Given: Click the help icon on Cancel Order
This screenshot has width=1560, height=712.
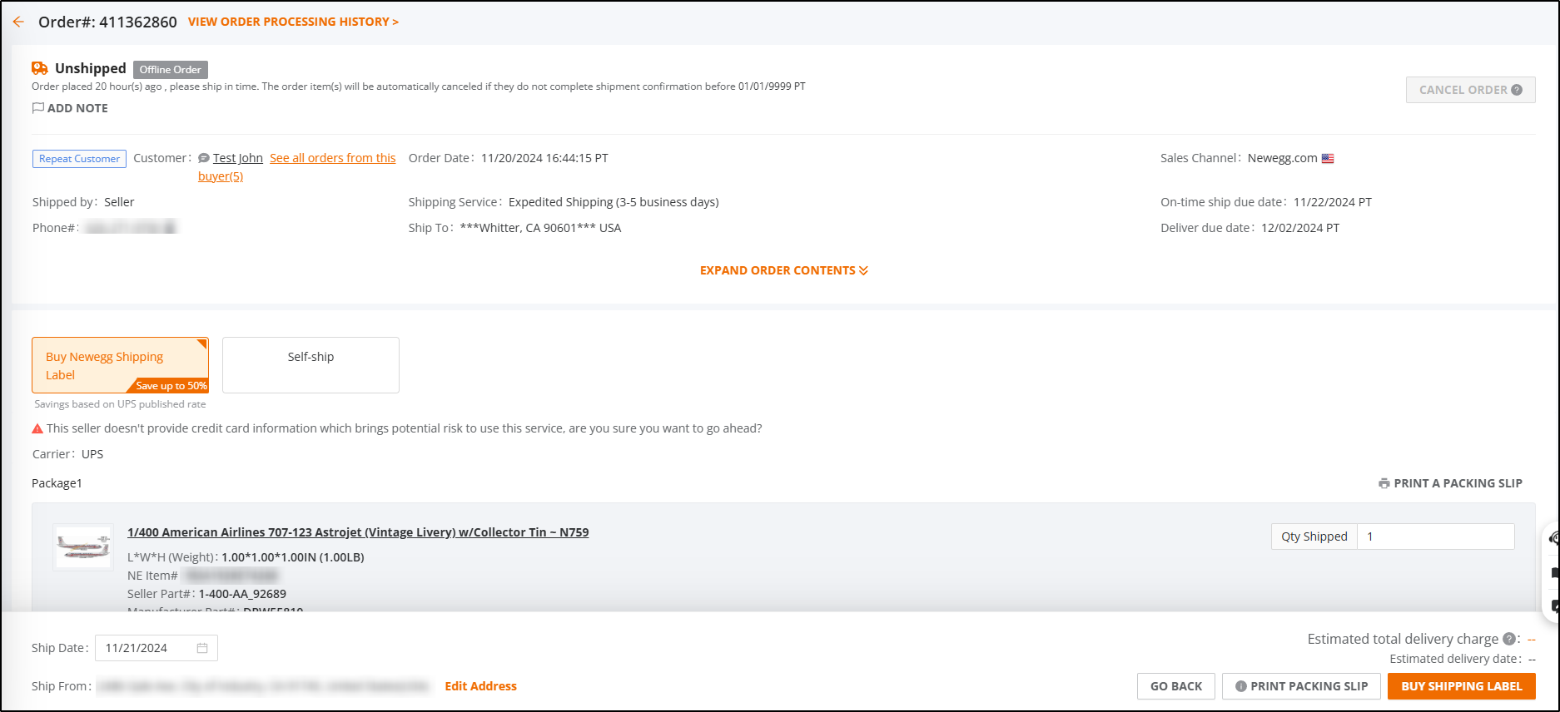Looking at the screenshot, I should [x=1517, y=90].
